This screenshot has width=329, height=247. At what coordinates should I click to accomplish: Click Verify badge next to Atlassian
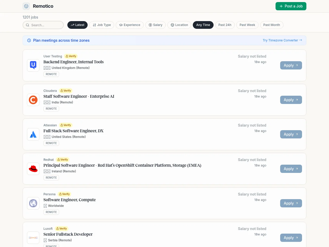[66, 125]
